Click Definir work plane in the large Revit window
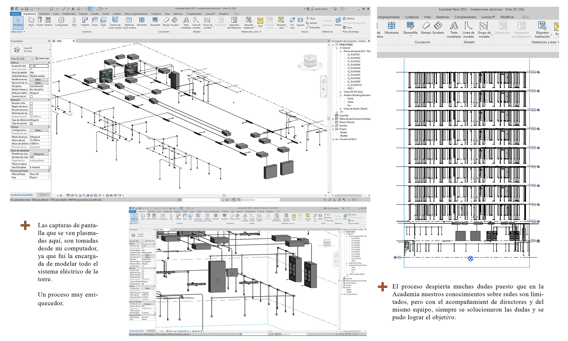Viewport: 568px width, 341px height. (x=338, y=22)
